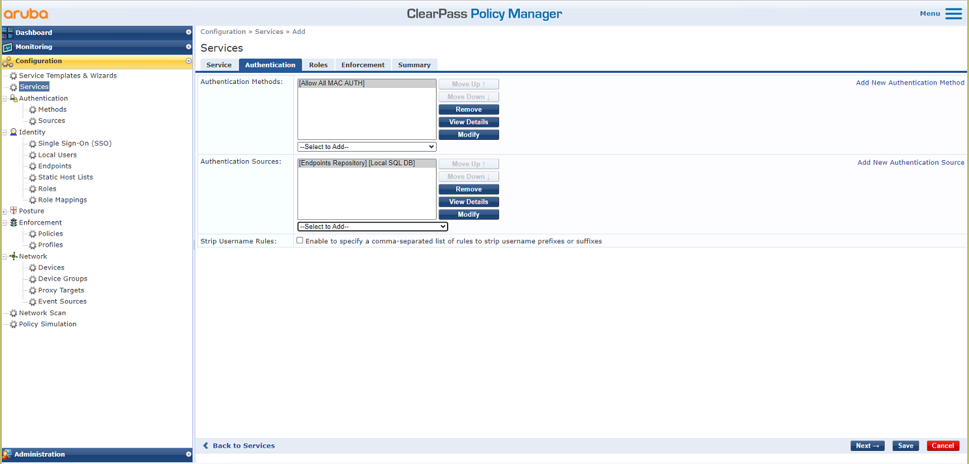Open the Roles tab
The width and height of the screenshot is (969, 464).
coord(319,65)
